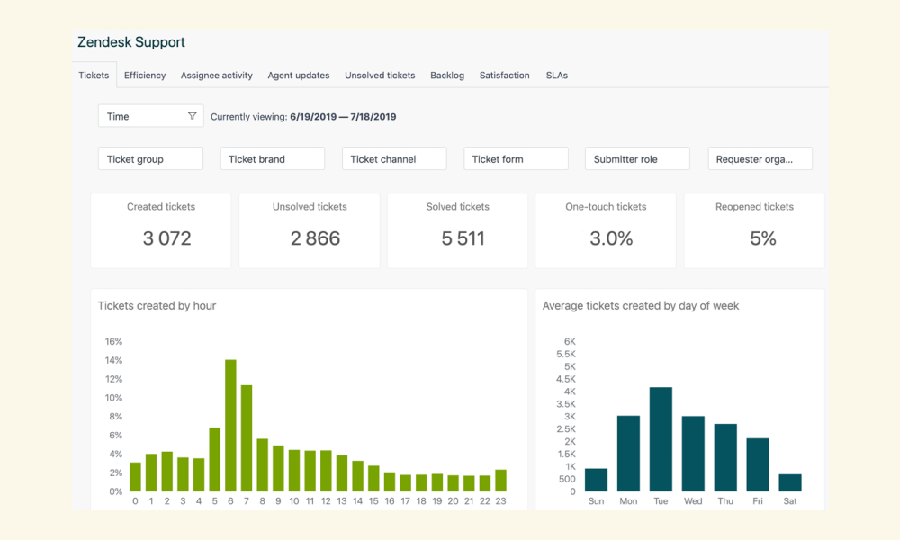Click the hour 12 bar
The width and height of the screenshot is (900, 540).
coord(326,471)
